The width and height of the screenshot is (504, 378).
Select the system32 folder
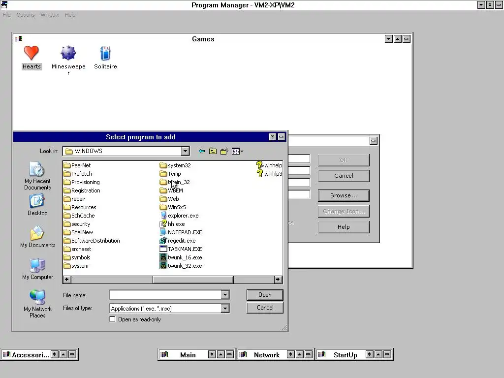(175, 165)
